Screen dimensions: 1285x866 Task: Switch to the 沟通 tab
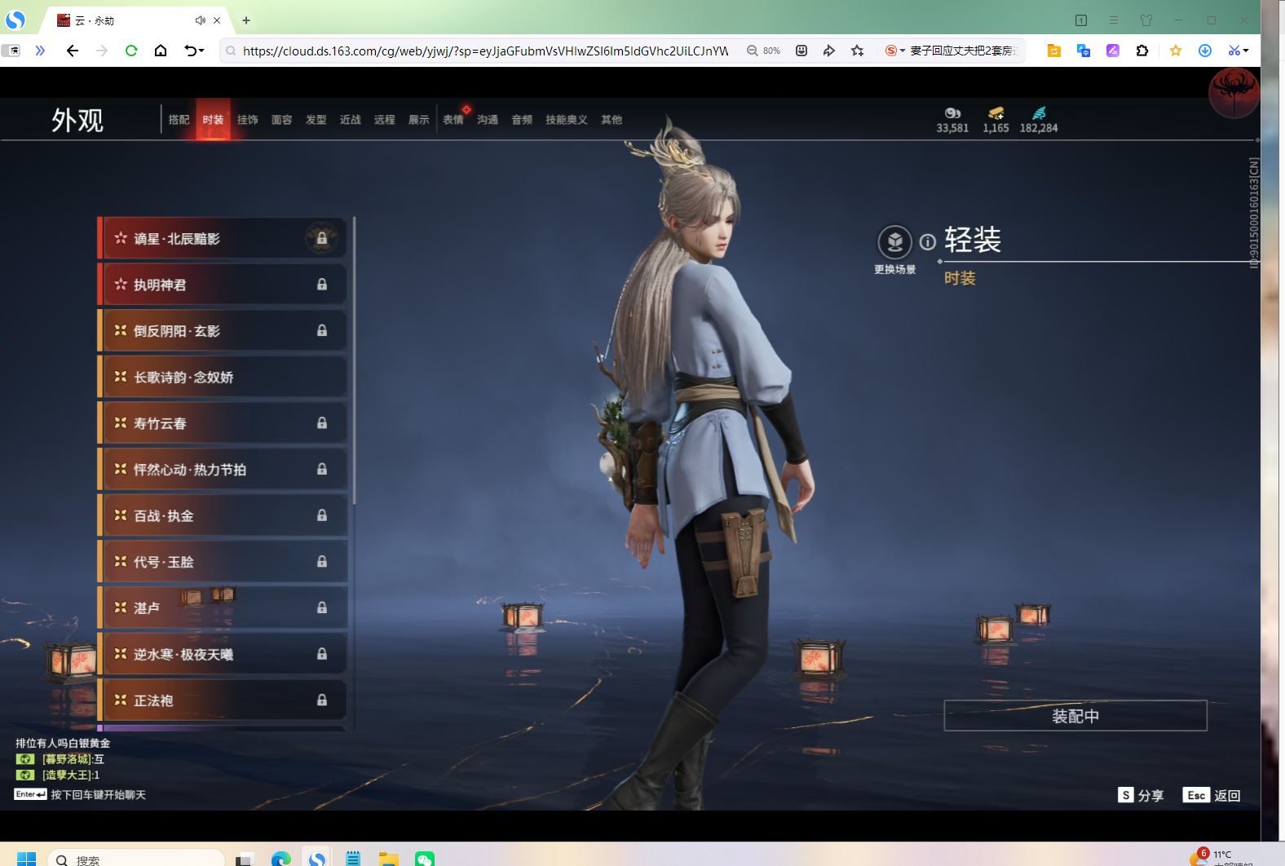[488, 120]
